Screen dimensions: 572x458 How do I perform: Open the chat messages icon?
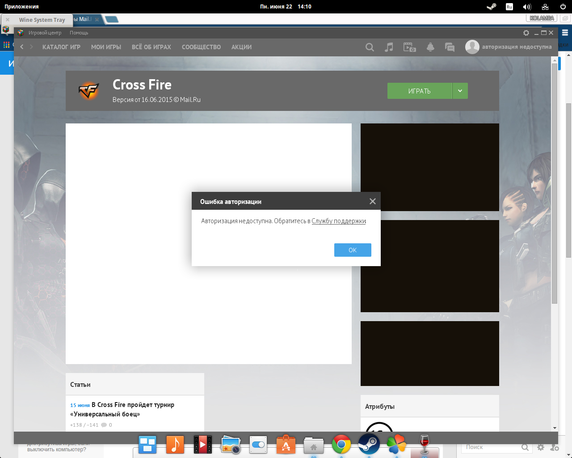[x=450, y=47]
